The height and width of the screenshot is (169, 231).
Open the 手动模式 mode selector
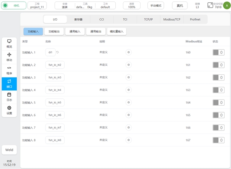155,6
